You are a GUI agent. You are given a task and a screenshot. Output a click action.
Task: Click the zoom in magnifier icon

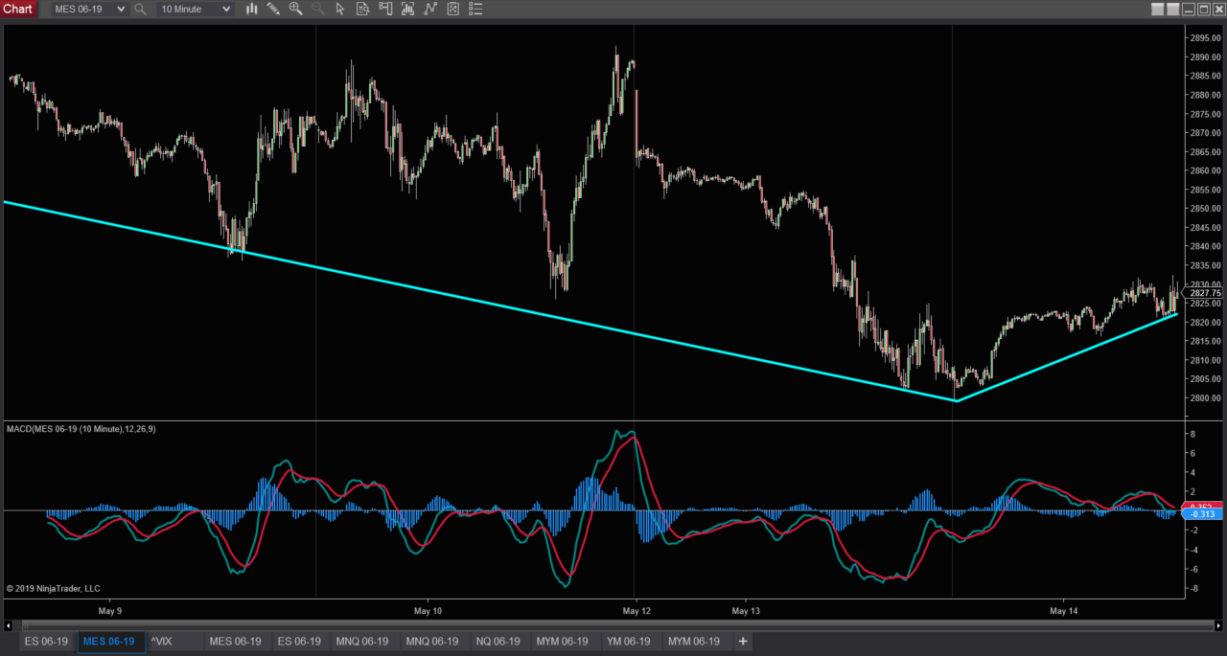pos(295,9)
